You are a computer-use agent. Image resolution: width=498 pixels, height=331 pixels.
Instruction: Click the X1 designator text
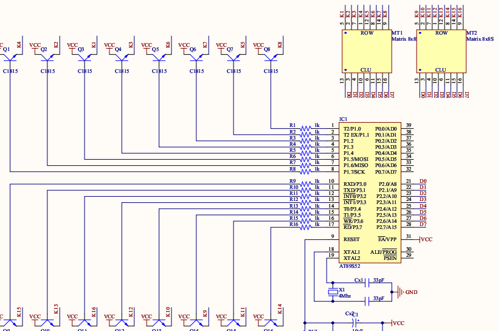click(342, 290)
